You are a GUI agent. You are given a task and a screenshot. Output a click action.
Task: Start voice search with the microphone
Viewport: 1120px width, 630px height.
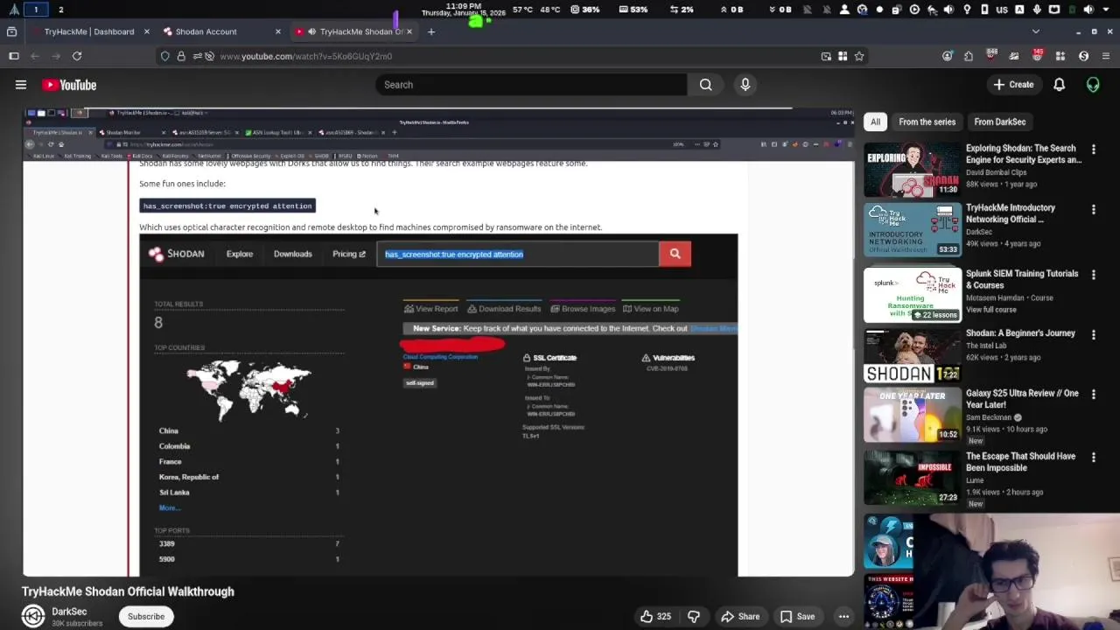[745, 85]
